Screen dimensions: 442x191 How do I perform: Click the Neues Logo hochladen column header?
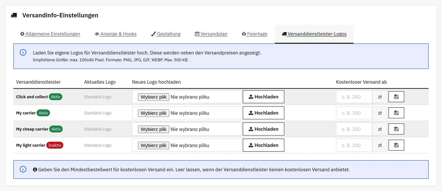(x=156, y=82)
